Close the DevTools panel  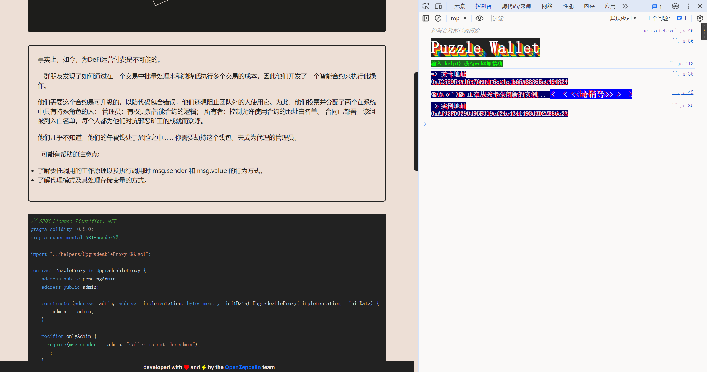700,6
